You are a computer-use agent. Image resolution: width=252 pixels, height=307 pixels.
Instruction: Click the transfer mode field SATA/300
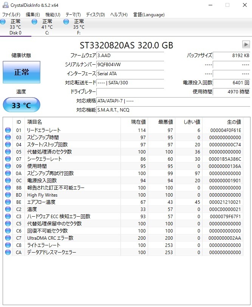(x=130, y=83)
